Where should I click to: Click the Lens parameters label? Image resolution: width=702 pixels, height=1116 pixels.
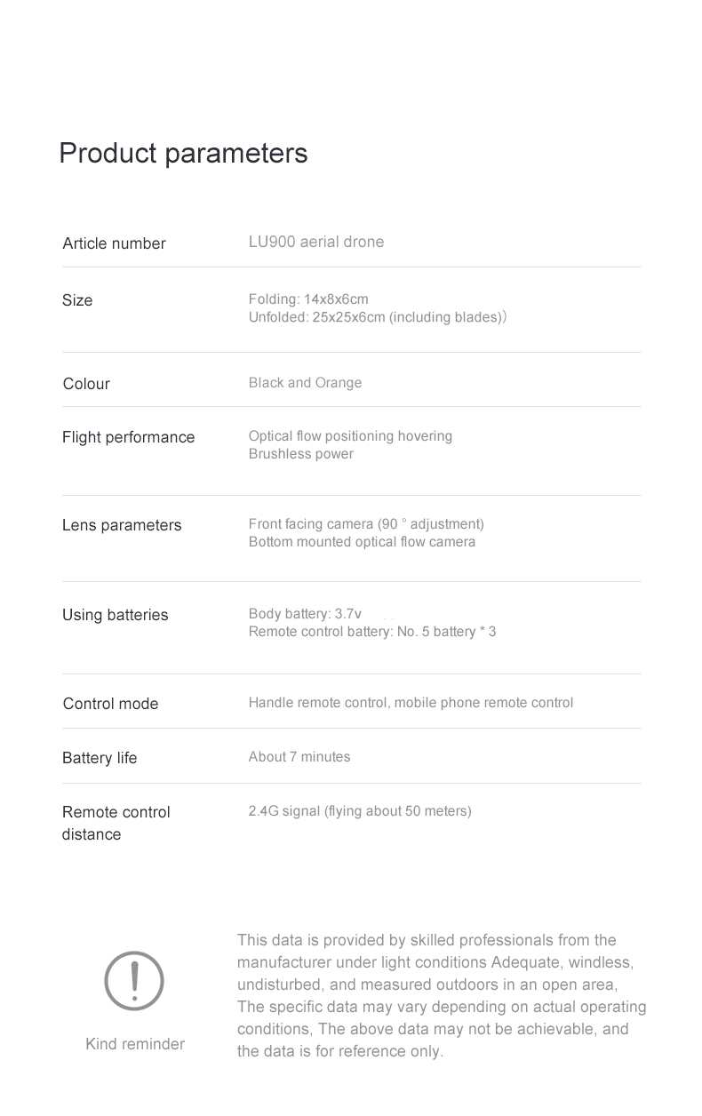click(122, 525)
